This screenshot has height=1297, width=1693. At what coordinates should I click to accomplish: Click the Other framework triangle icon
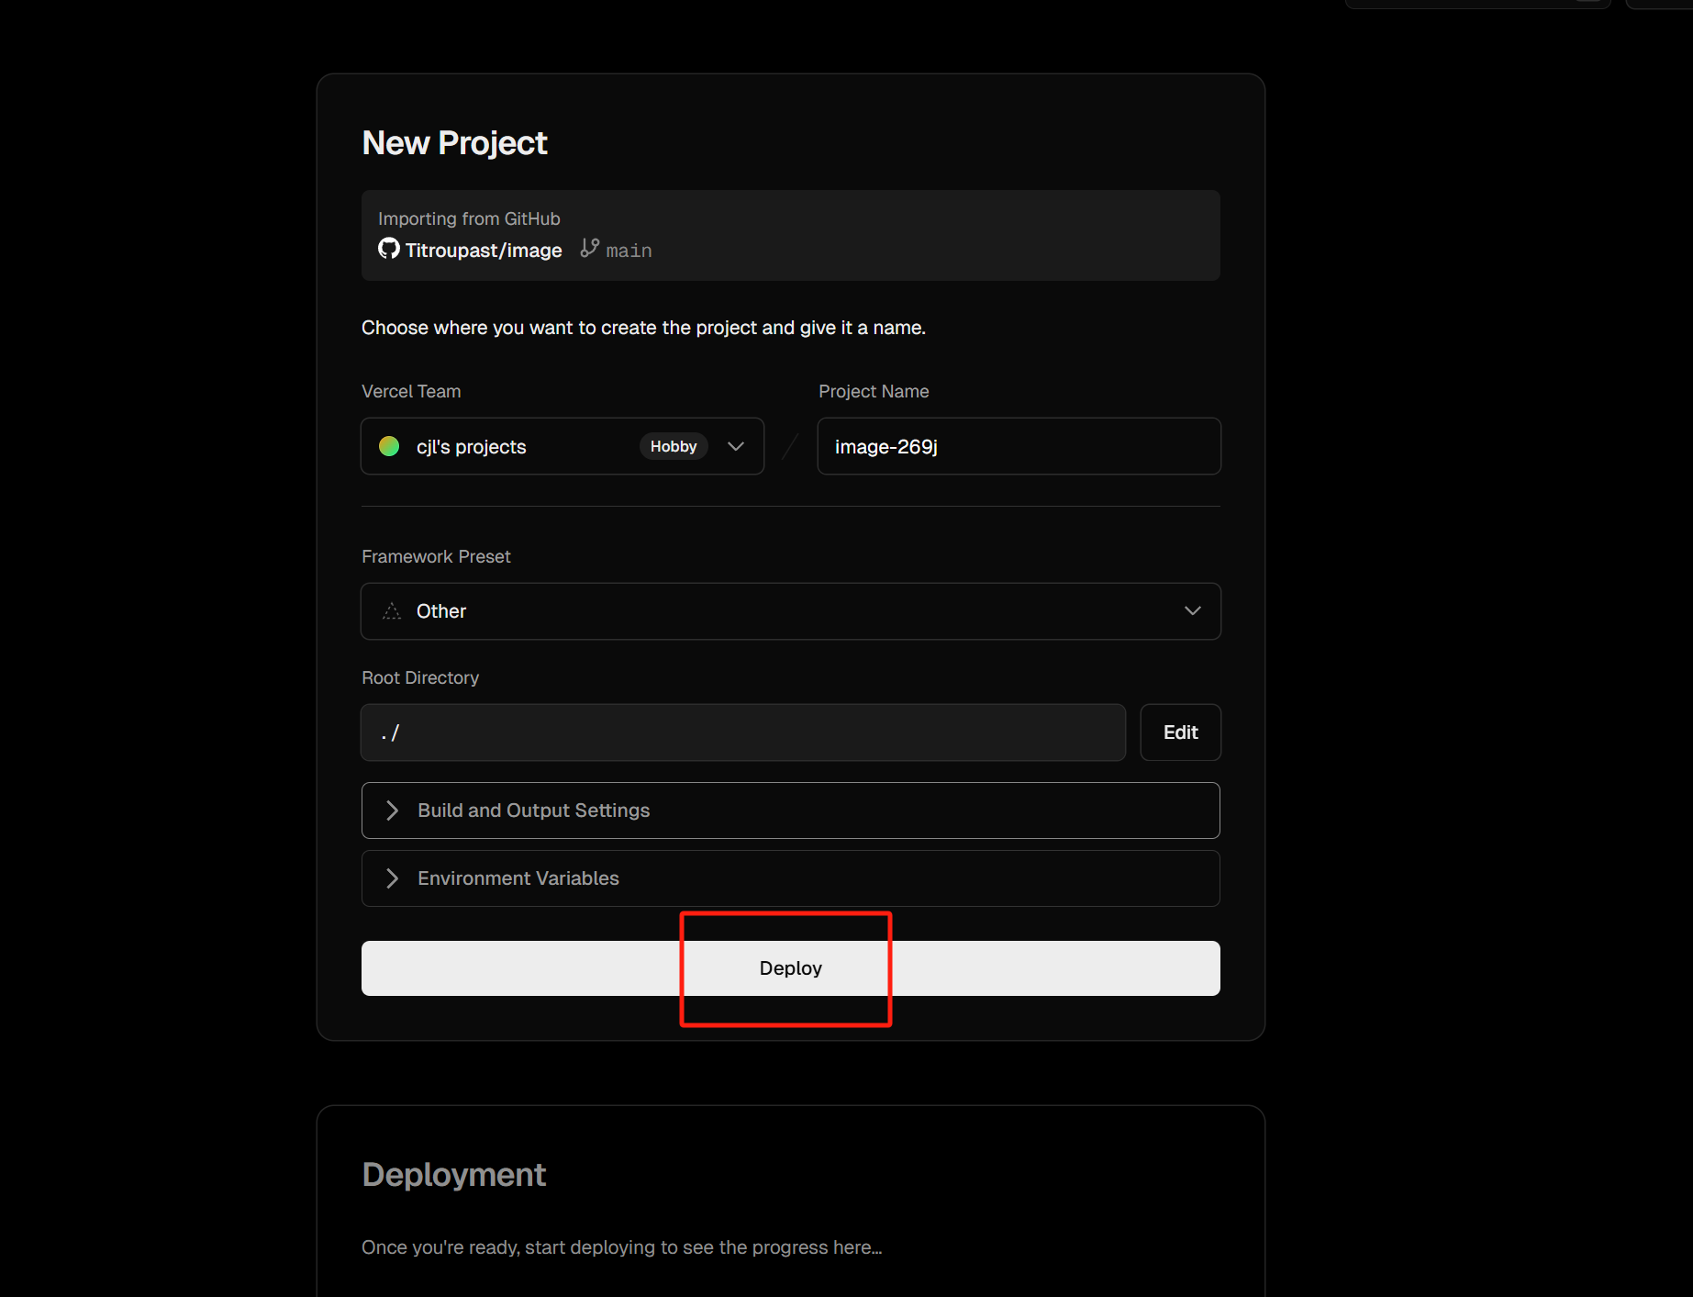coord(392,611)
